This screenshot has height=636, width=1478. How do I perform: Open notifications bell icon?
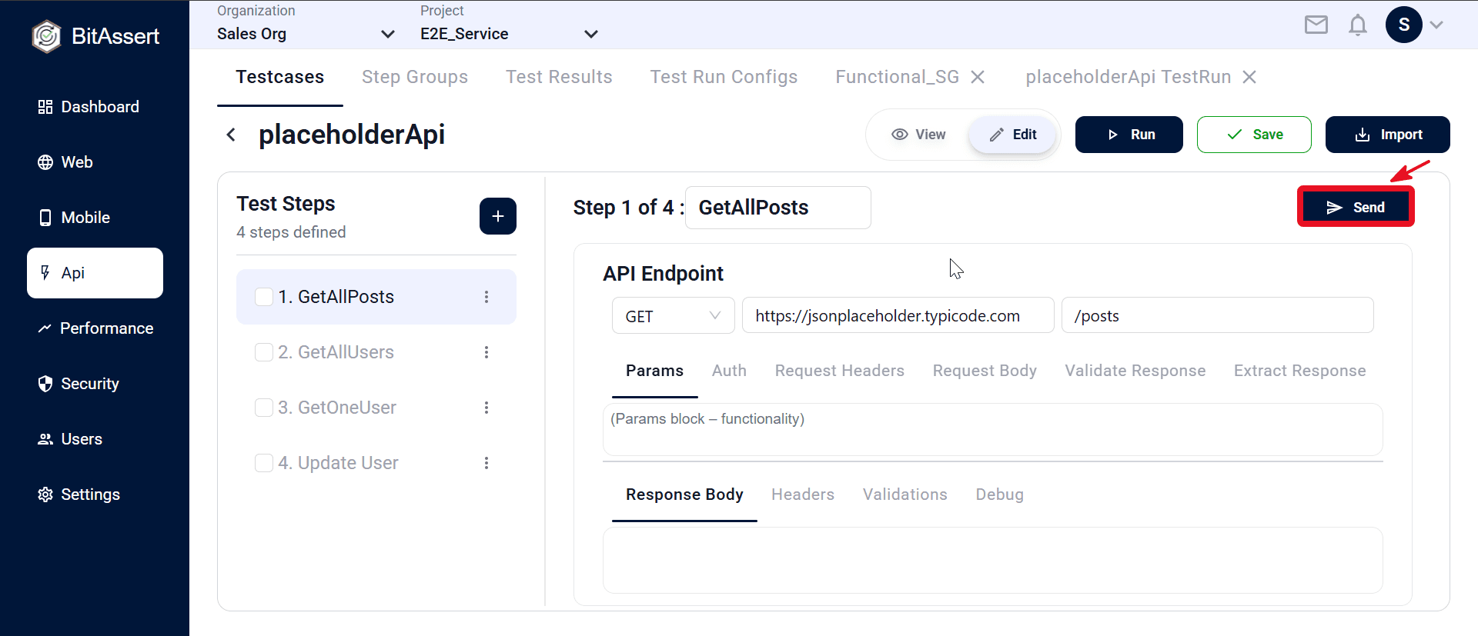(x=1358, y=25)
